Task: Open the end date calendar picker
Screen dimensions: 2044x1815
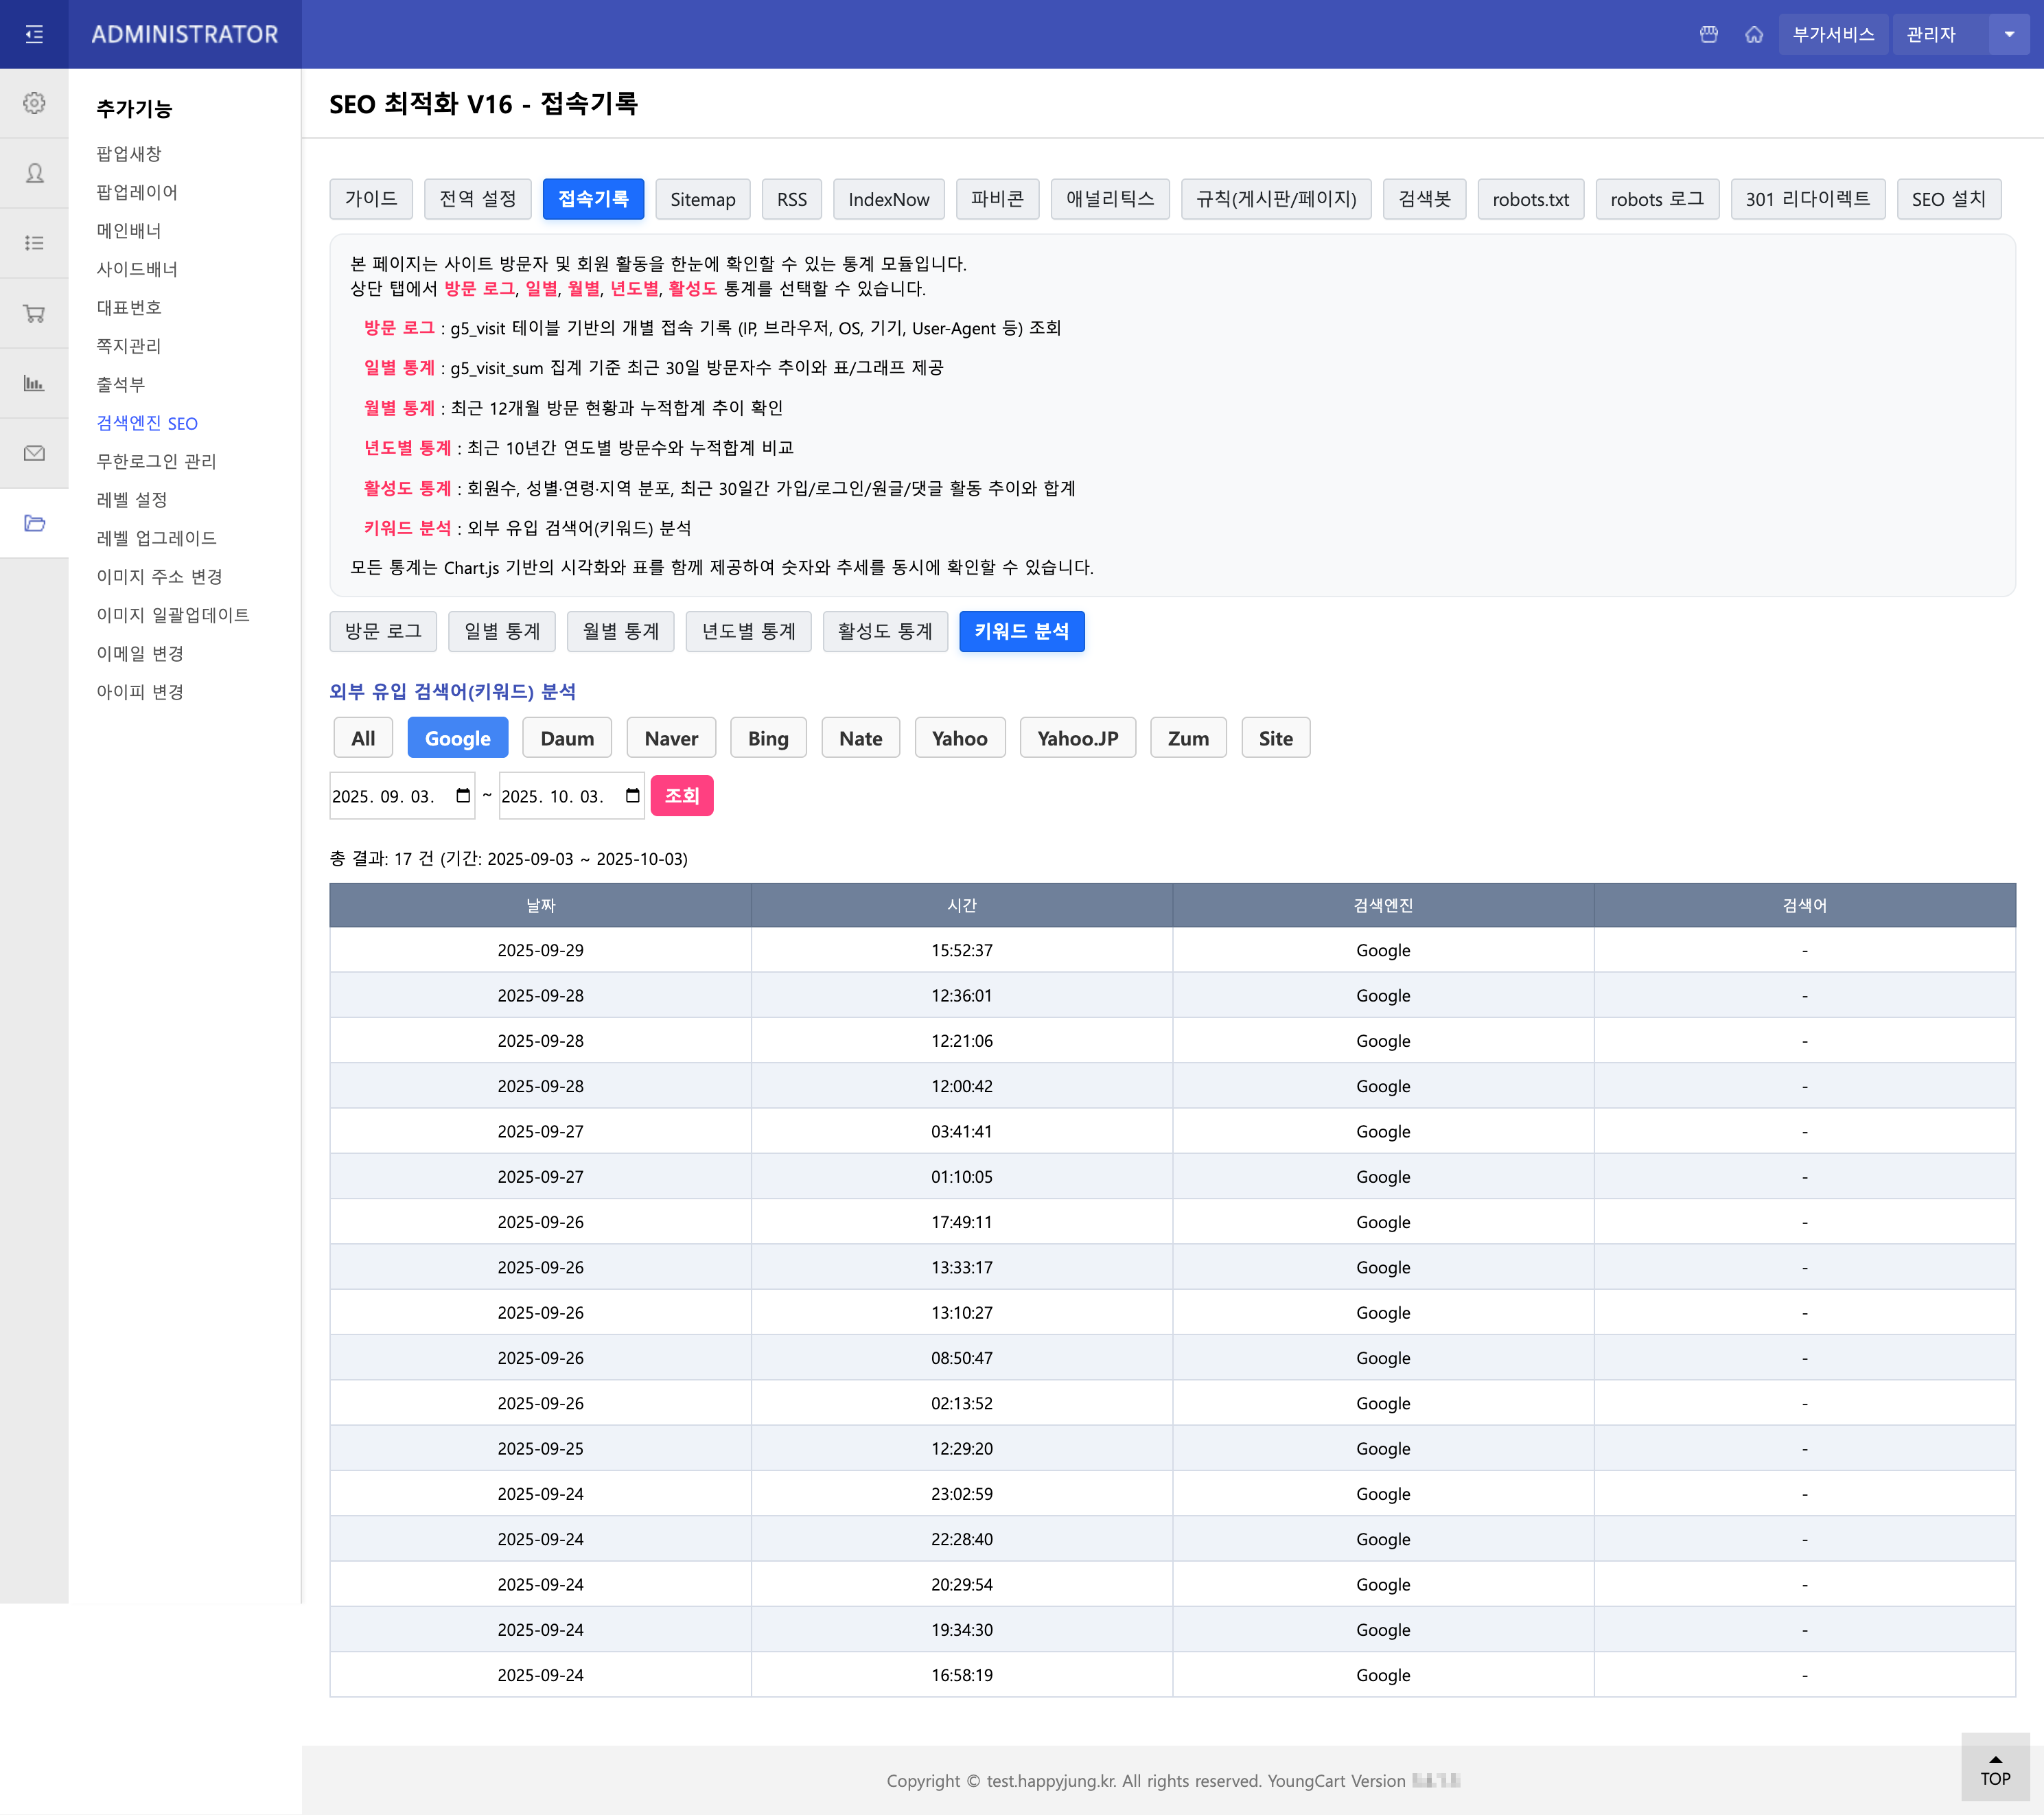Action: (x=632, y=796)
